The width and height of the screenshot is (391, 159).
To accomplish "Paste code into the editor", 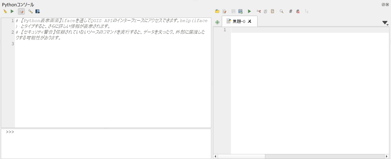I will click(272, 11).
